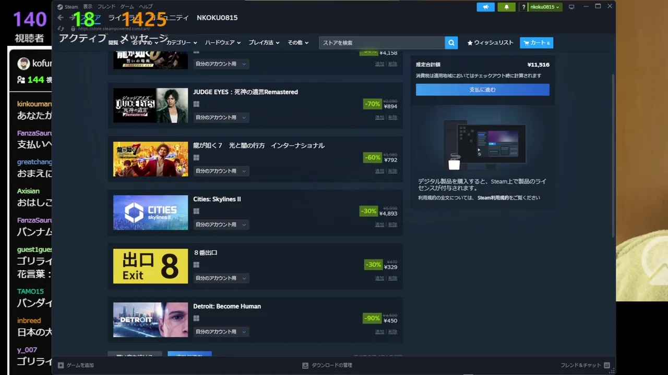Click 削除 (remove) for 8番出口
Viewport: 668px width, 375px height.
click(392, 279)
